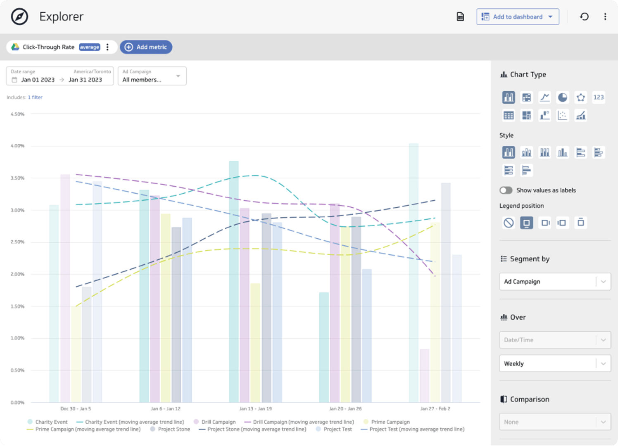Click the Jan 31 2023 end date
Image resolution: width=618 pixels, height=446 pixels.
(x=85, y=80)
